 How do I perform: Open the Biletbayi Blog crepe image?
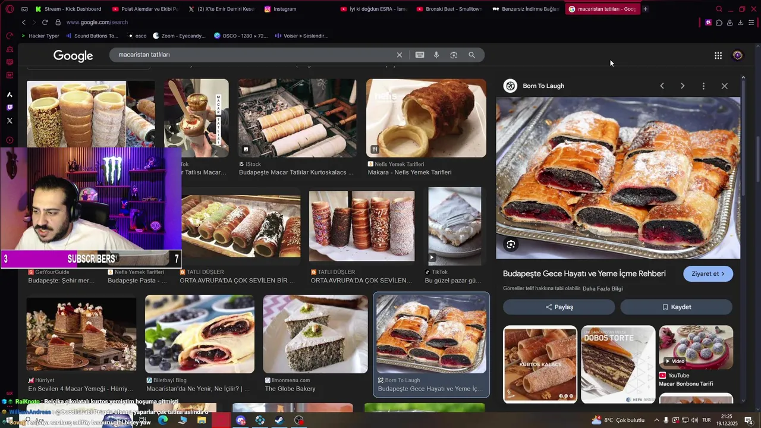click(x=200, y=333)
